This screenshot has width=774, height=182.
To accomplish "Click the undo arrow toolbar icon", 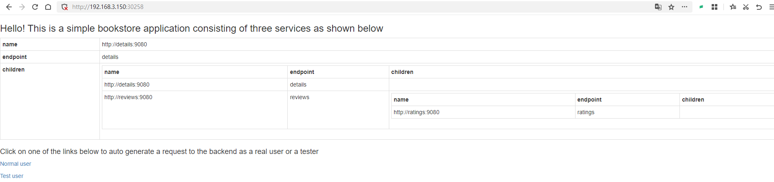I will pos(759,7).
